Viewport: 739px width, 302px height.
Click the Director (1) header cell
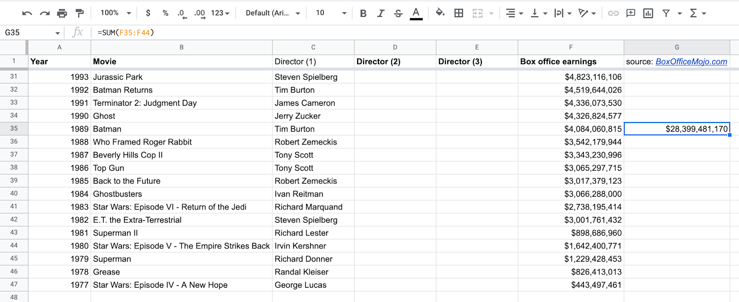[313, 61]
